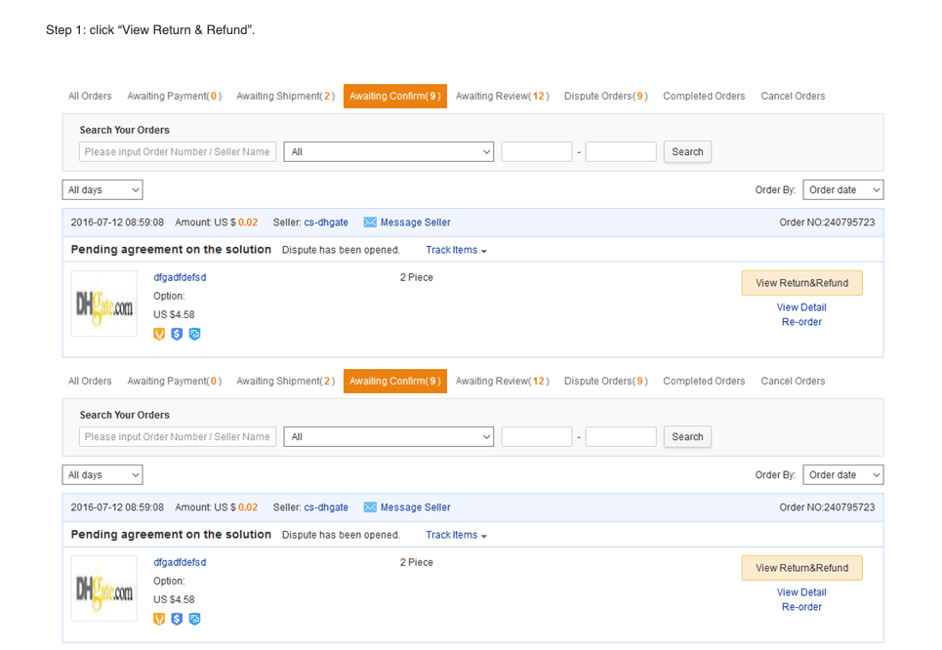The image size is (942, 650).
Task: Open the All search category dropdown
Action: (389, 151)
